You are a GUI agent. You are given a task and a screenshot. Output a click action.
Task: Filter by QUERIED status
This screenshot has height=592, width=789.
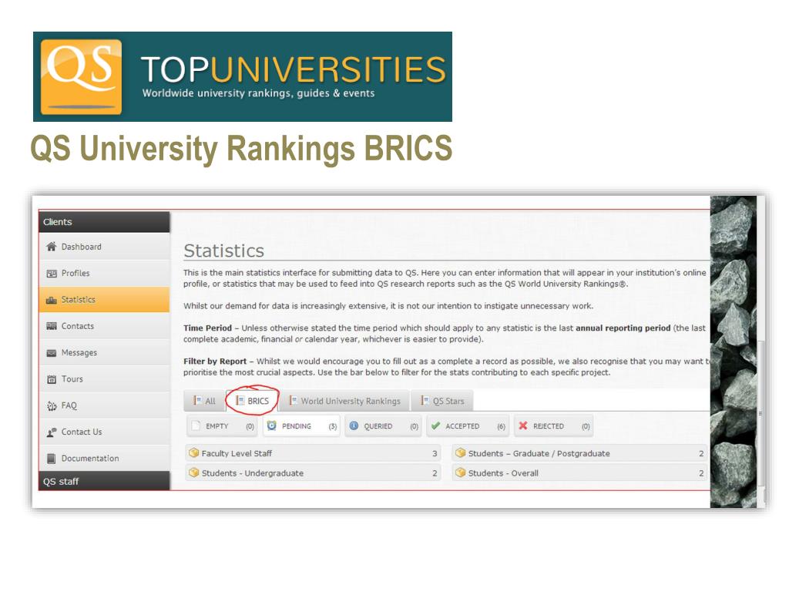tap(384, 425)
